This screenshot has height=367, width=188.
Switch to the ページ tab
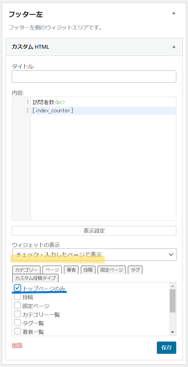52,270
